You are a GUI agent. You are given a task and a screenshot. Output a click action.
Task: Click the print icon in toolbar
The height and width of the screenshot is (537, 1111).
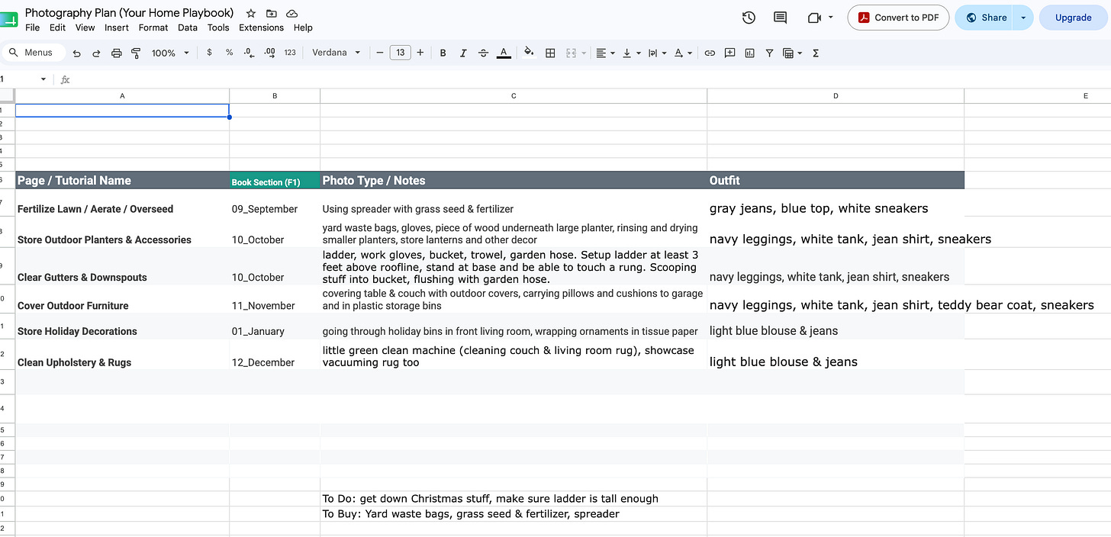click(116, 53)
